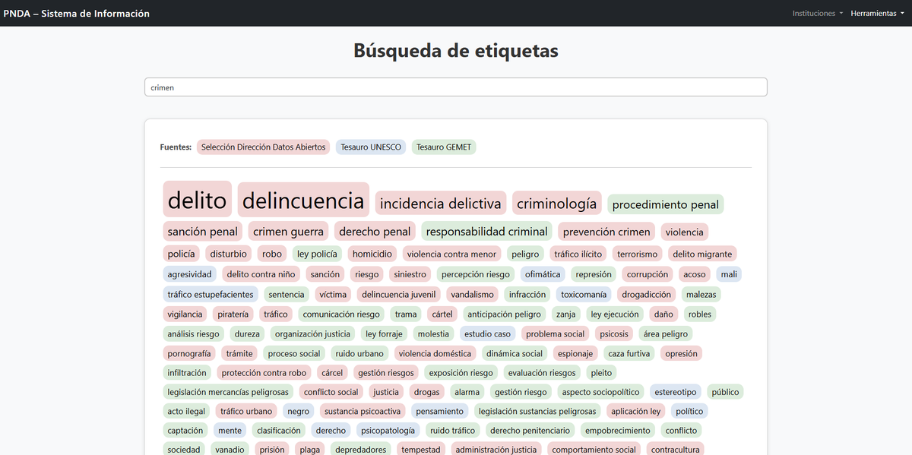The image size is (912, 455).
Task: Click the 'delito migrante' tag
Action: [x=703, y=254]
